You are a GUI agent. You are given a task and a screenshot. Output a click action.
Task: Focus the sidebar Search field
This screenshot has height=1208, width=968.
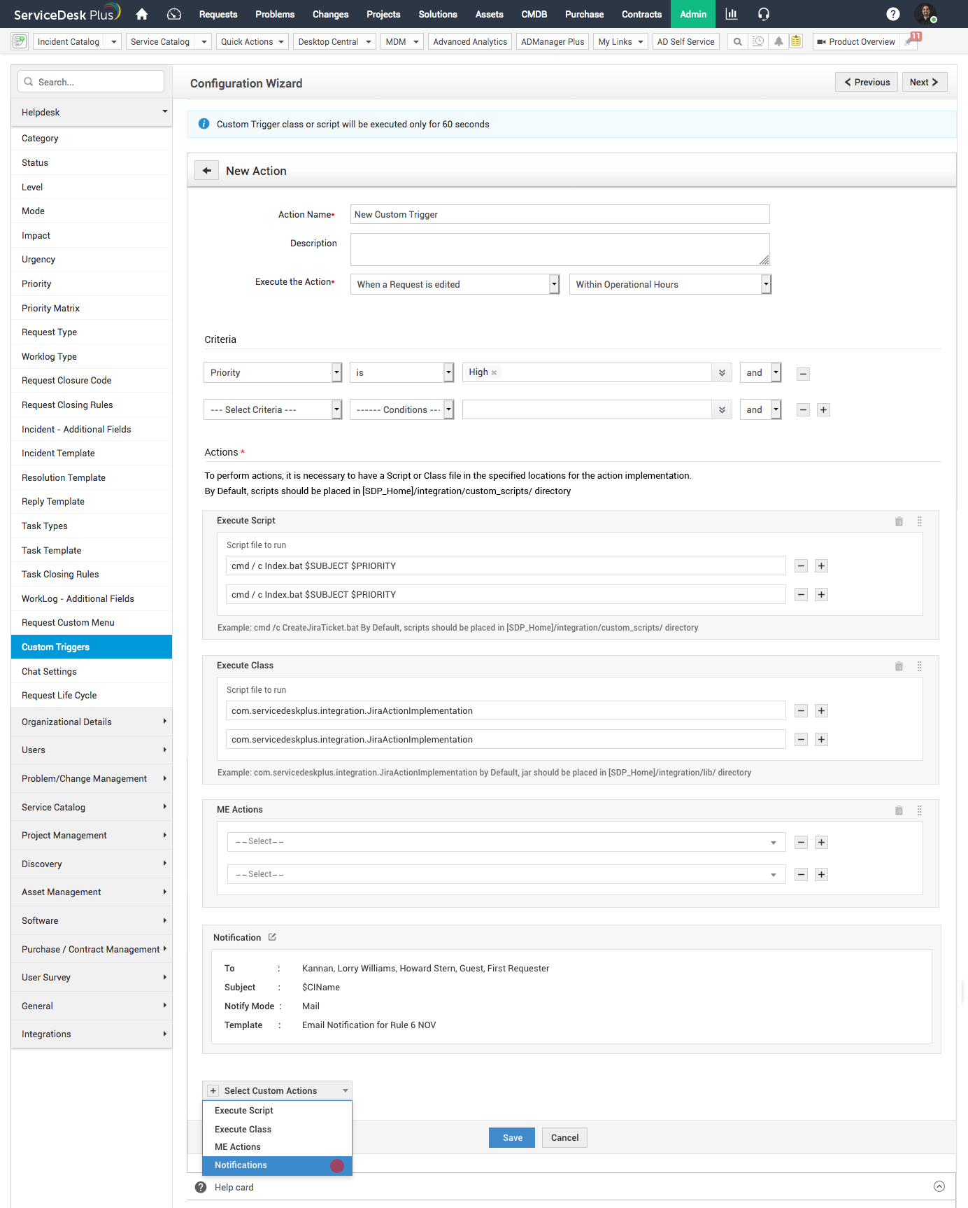coord(91,81)
